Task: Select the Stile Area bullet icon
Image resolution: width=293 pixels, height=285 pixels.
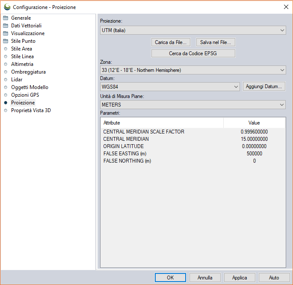Action: point(6,49)
